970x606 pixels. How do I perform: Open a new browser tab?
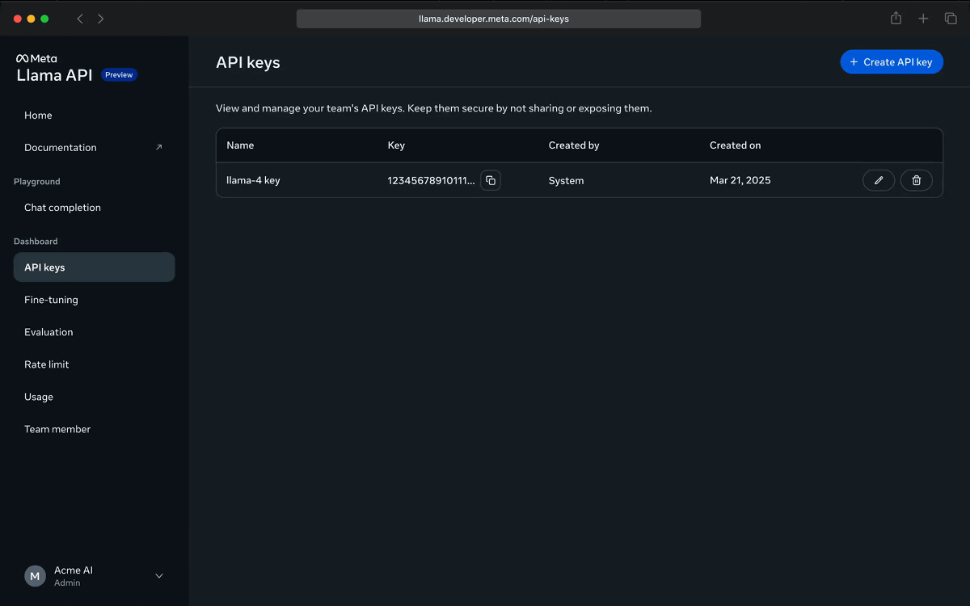[923, 19]
